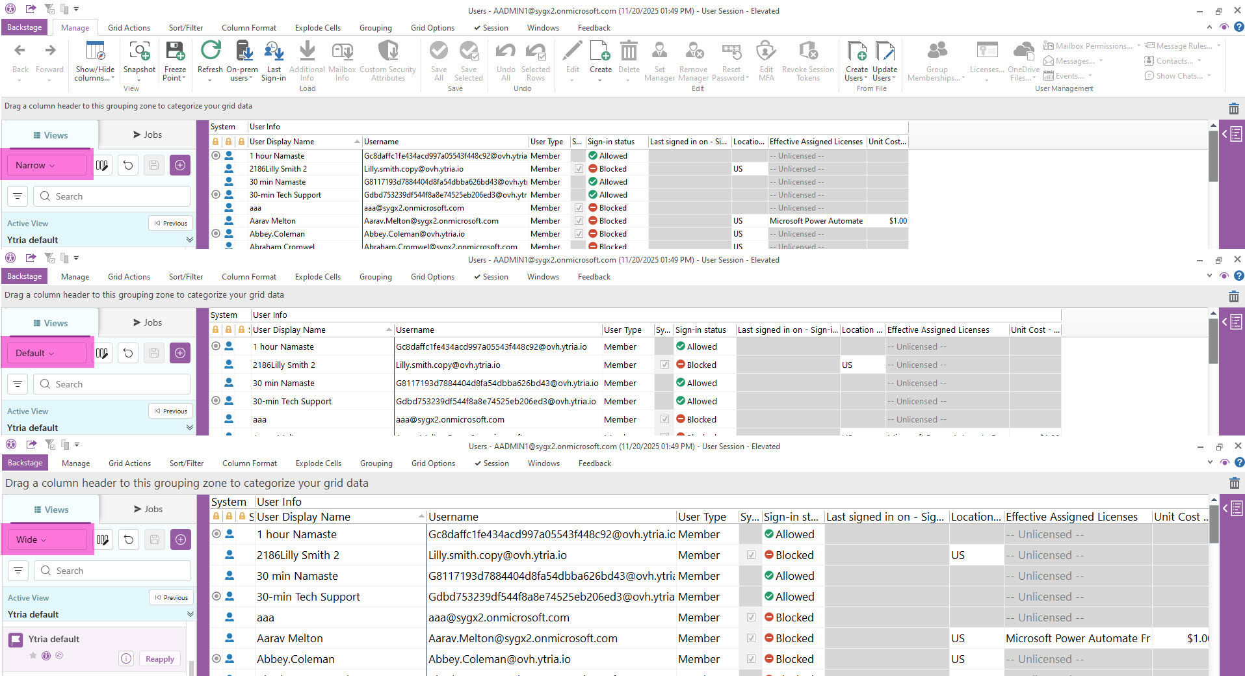The image size is (1245, 676).
Task: Open Grid Options tab in the Wide view window
Action: tap(433, 463)
